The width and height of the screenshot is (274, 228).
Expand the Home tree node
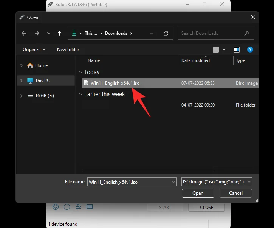pos(21,65)
